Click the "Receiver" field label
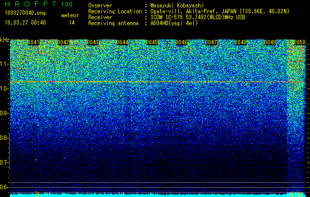Screen dimensions: 310x197 pos(100,17)
